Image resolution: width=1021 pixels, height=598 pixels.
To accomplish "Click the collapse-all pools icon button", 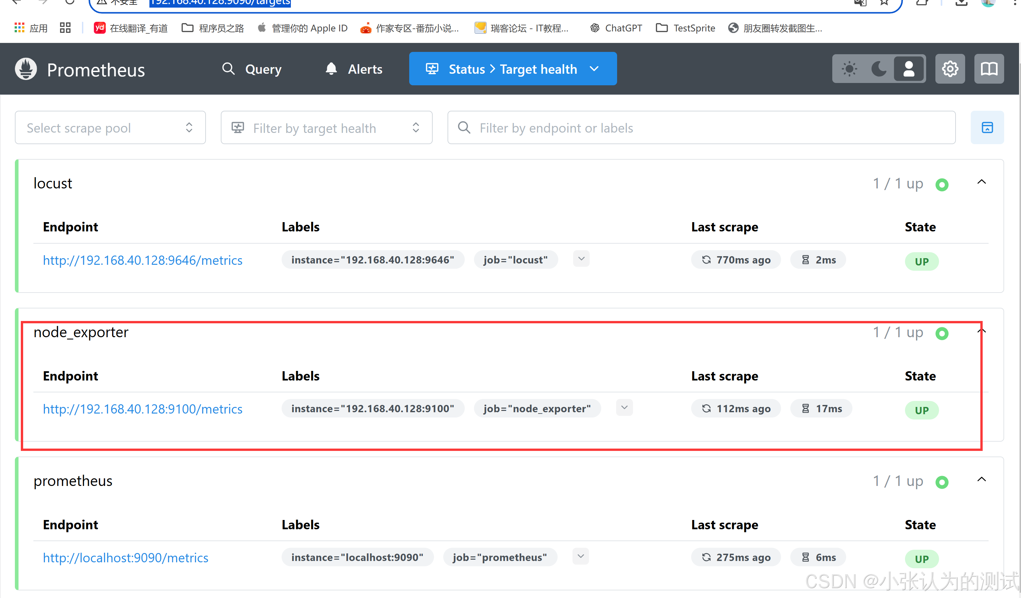I will click(987, 128).
